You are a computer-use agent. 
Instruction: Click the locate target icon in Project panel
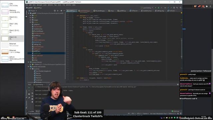point(55,11)
